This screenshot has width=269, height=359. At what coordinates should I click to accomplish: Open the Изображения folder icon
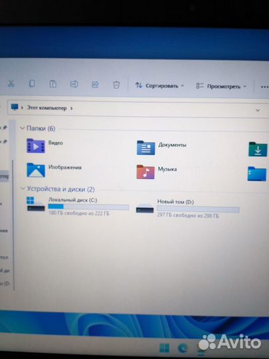tap(36, 170)
